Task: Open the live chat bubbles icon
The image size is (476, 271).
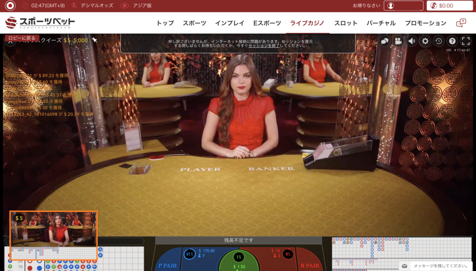Action: pos(384,41)
